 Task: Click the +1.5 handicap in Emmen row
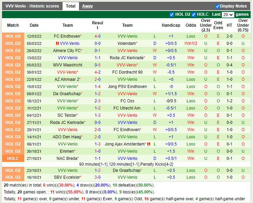pos(171,151)
